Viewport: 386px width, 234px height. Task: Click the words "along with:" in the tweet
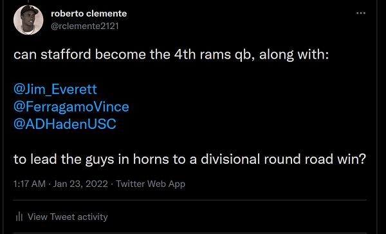294,55
